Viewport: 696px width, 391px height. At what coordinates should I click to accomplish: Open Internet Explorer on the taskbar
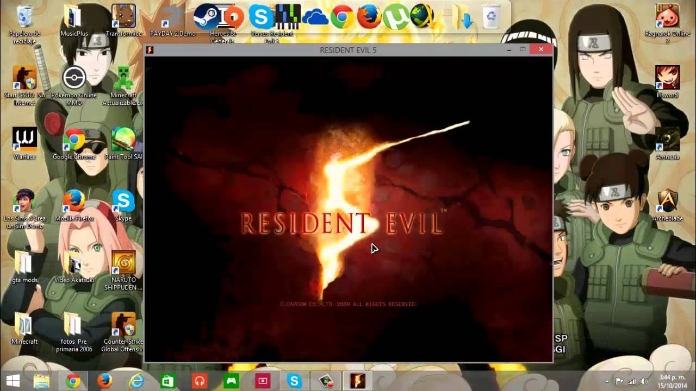tap(136, 381)
